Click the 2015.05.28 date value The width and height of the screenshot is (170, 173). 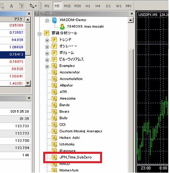point(20,111)
